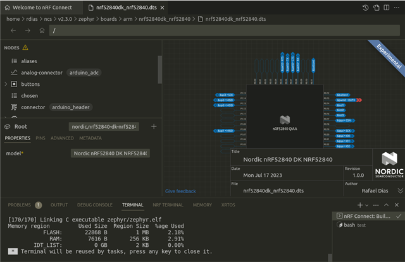
Task: Add a property with the plus button
Action: coord(154,126)
